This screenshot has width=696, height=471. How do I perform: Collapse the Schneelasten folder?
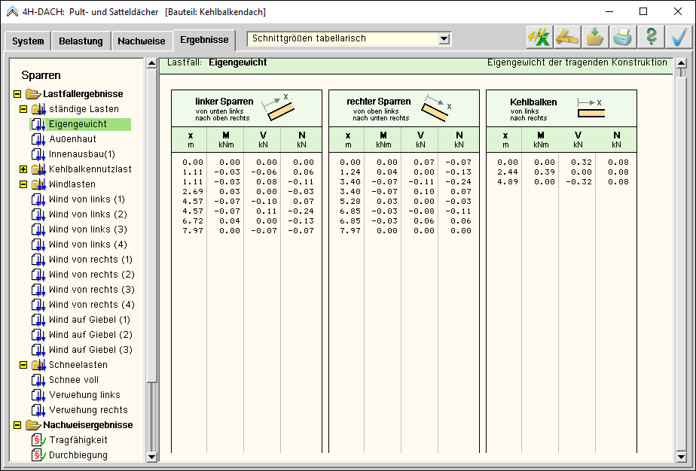[23, 365]
